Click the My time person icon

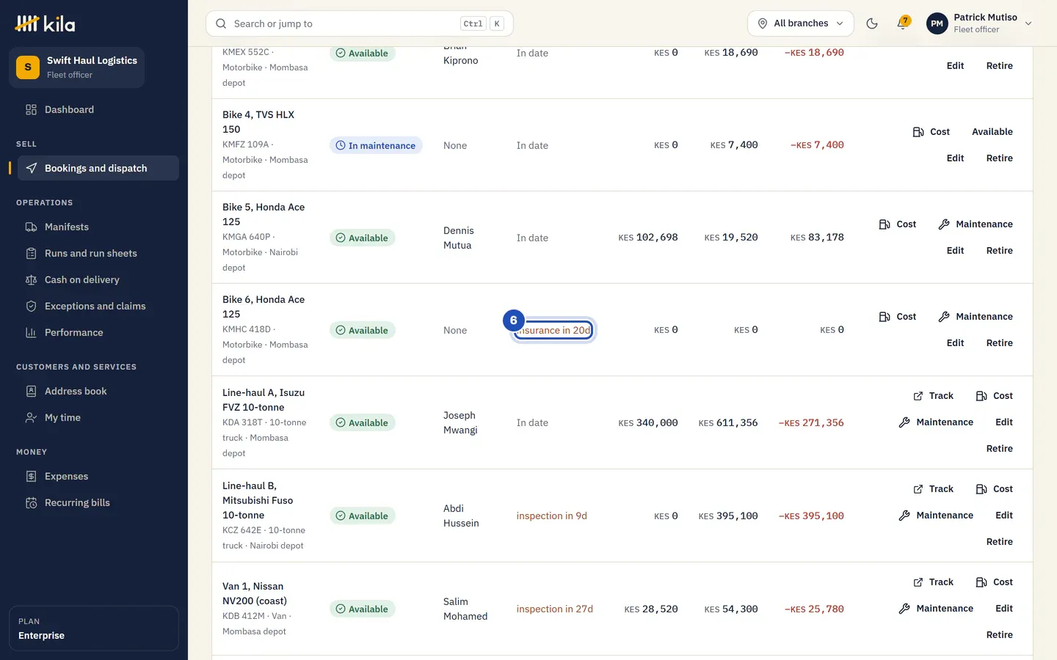pos(31,417)
